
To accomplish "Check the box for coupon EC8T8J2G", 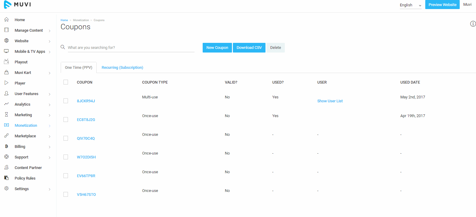I will pos(66,120).
